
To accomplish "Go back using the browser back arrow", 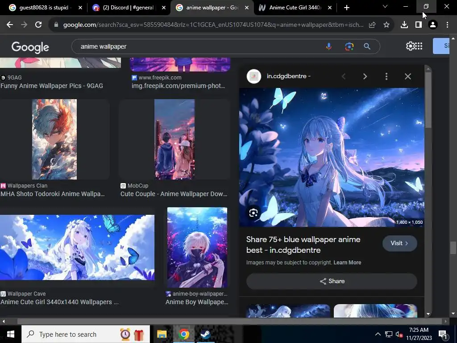I will (10, 25).
